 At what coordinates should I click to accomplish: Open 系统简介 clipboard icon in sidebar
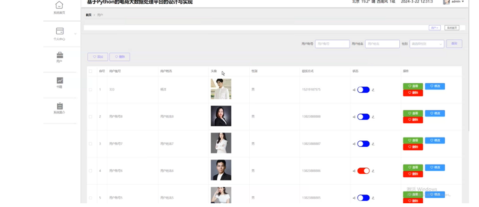pos(60,106)
